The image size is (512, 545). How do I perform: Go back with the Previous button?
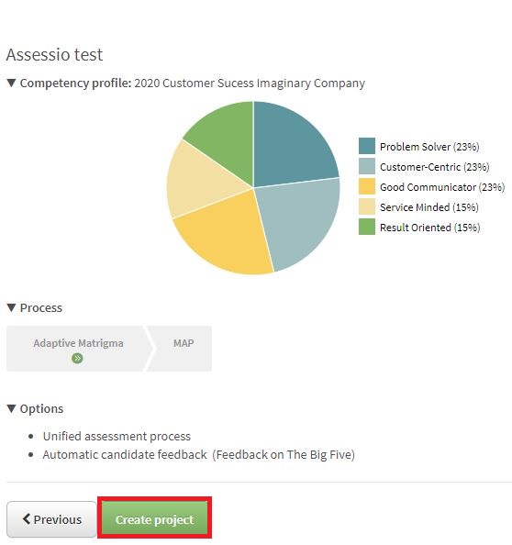[x=51, y=519]
